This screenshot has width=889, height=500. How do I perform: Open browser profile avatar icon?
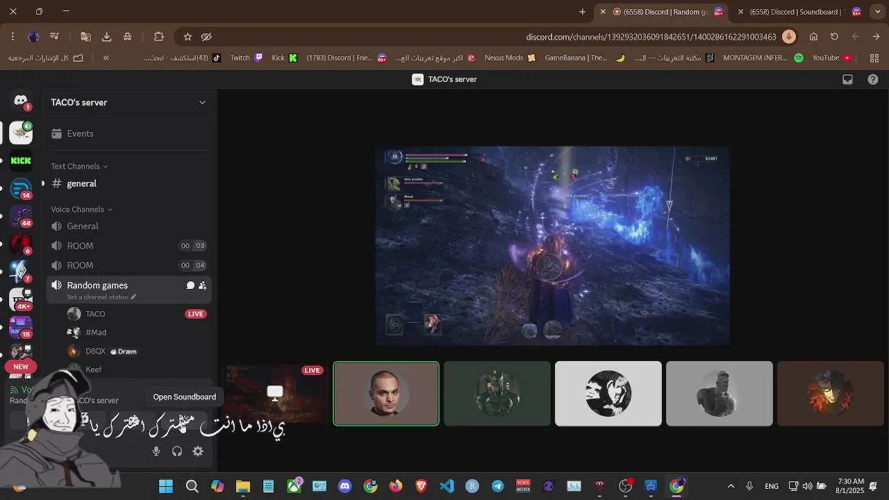[x=33, y=37]
